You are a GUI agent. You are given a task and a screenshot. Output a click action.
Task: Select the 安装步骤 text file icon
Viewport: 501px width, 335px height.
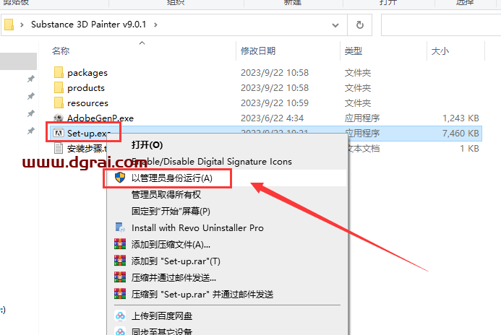[x=59, y=148]
